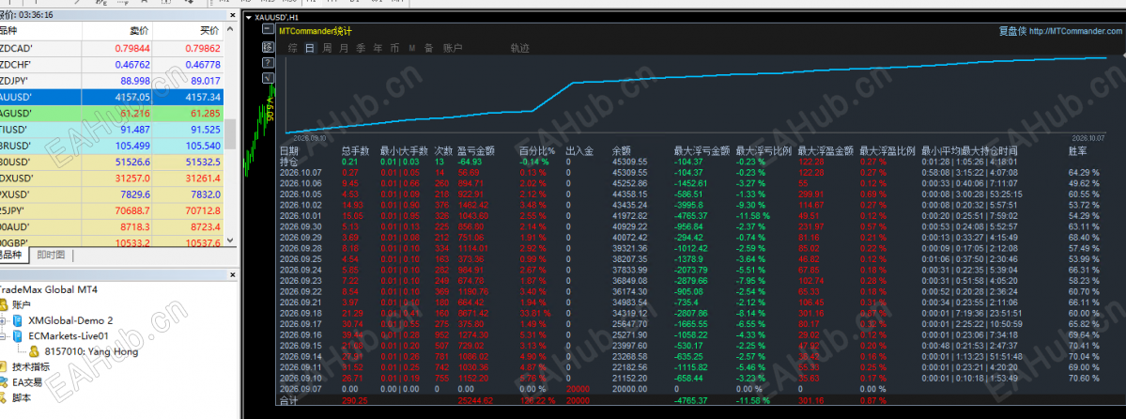Switch to the 账户 account tab
Image resolution: width=1126 pixels, height=419 pixels.
[x=453, y=48]
